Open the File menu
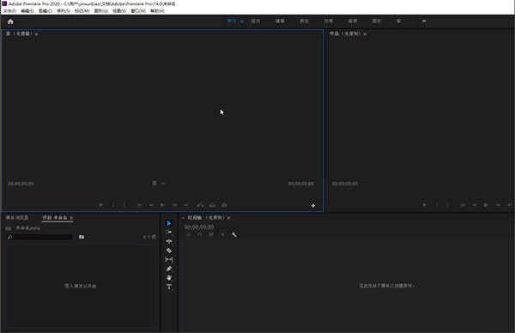Image resolution: width=515 pixels, height=333 pixels. click(x=9, y=11)
